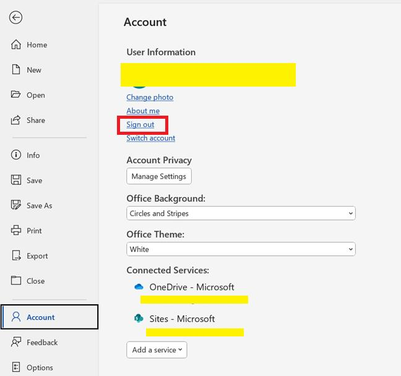401x376 pixels.
Task: Click the Office Theme label
Action: tap(155, 234)
